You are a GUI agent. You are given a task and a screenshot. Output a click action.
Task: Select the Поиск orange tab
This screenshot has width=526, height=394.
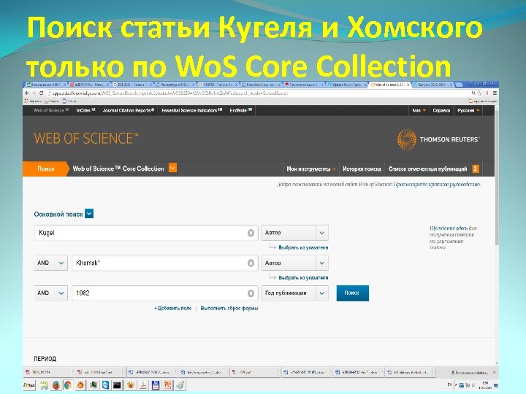click(x=46, y=169)
